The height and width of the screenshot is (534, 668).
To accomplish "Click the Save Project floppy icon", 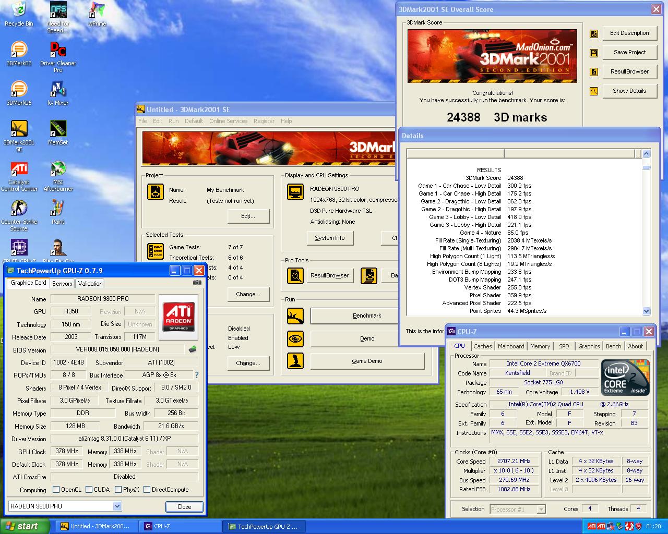I will [594, 53].
